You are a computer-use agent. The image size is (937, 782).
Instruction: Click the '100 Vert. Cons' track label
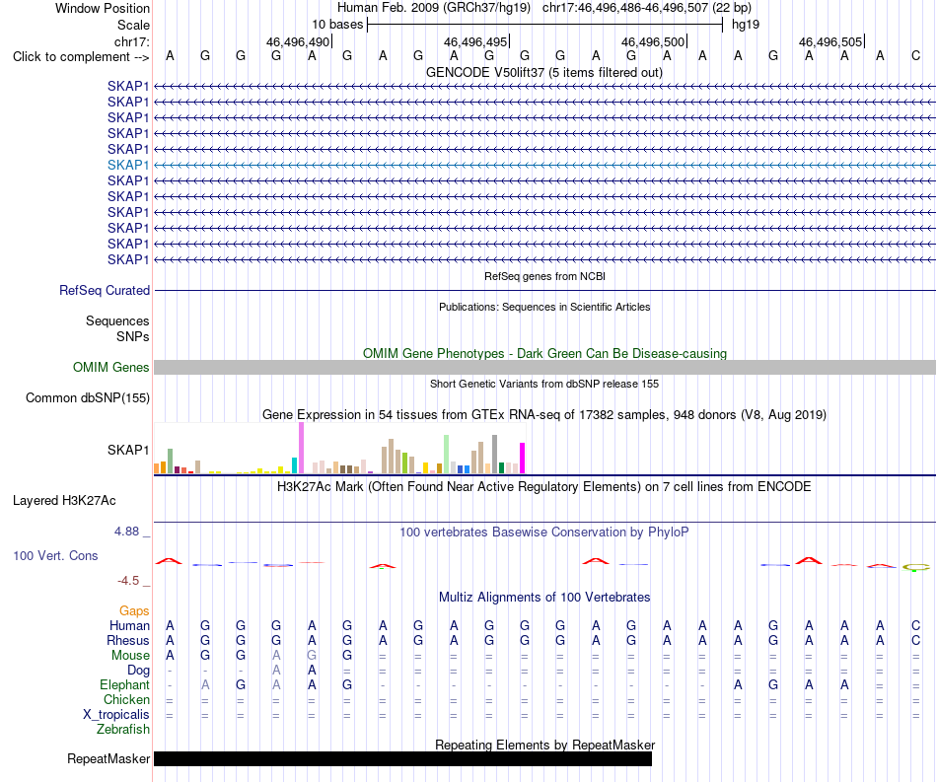pyautogui.click(x=55, y=555)
